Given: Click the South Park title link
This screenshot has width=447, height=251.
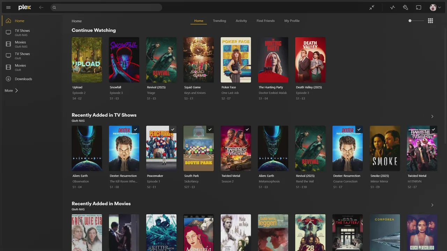Looking at the screenshot, I should point(191,176).
